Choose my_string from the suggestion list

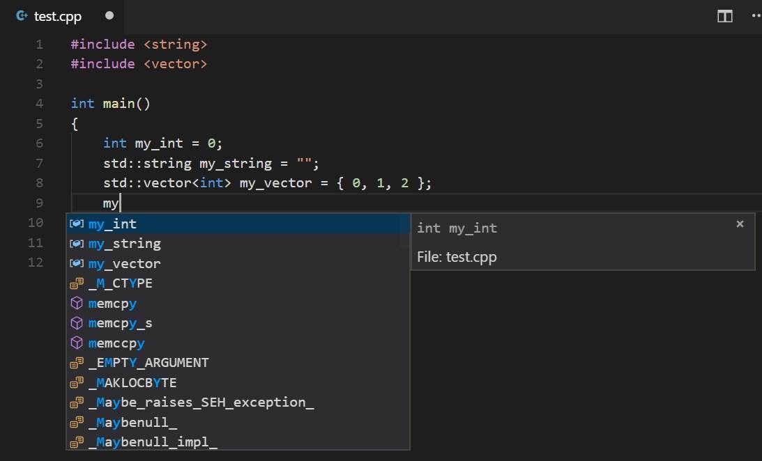click(238, 244)
